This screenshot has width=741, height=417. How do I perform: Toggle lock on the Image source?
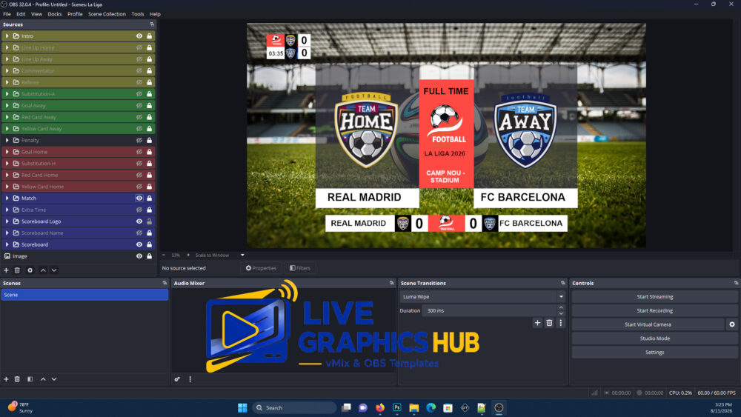[x=150, y=256]
